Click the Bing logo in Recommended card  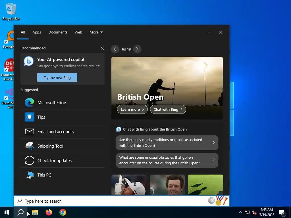[29, 61]
